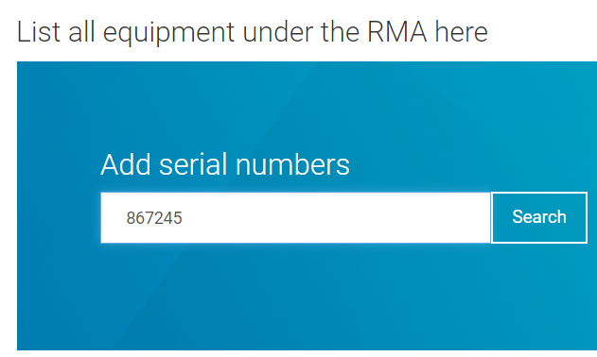Screen dimensions: 597x357
Task: Click the 867245 text in the field
Action: coord(154,218)
